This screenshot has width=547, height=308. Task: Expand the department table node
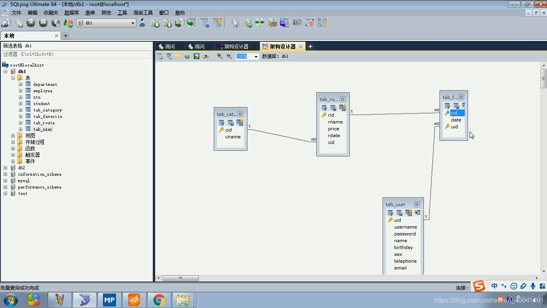tap(20, 84)
